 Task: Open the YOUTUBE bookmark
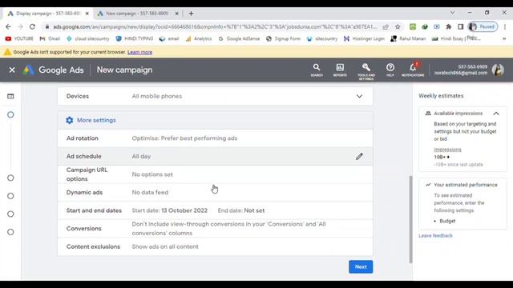tap(19, 38)
